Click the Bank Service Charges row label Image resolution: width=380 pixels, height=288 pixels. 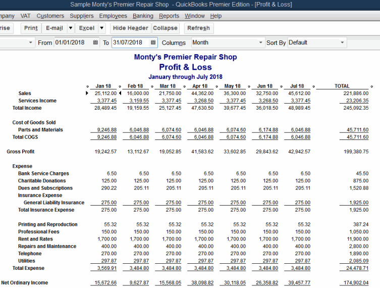click(x=43, y=173)
